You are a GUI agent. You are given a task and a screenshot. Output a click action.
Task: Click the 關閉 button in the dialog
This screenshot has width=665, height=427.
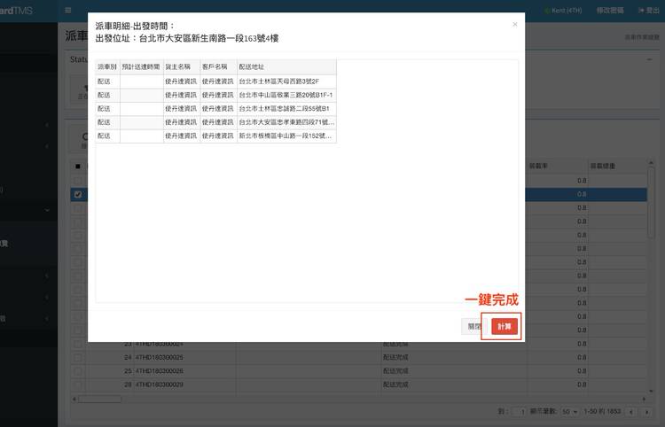click(x=474, y=327)
